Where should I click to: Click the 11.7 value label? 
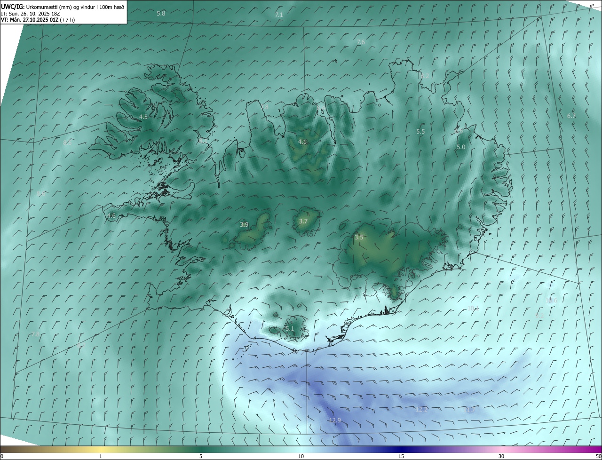click(x=470, y=410)
